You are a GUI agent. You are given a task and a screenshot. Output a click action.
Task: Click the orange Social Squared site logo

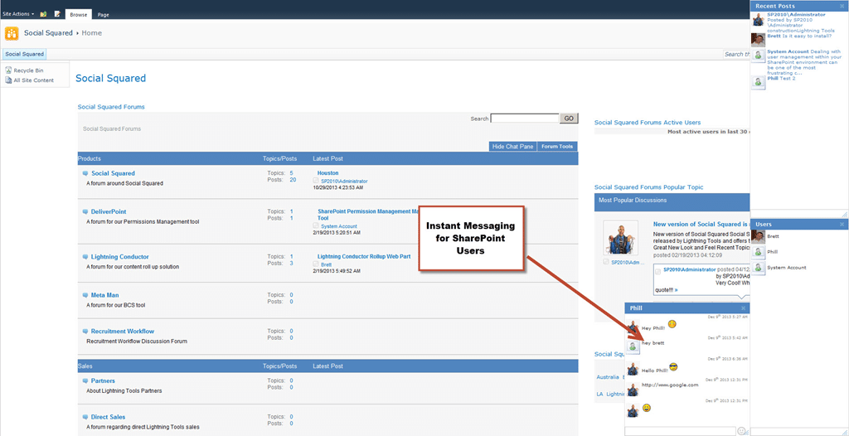[x=12, y=33]
